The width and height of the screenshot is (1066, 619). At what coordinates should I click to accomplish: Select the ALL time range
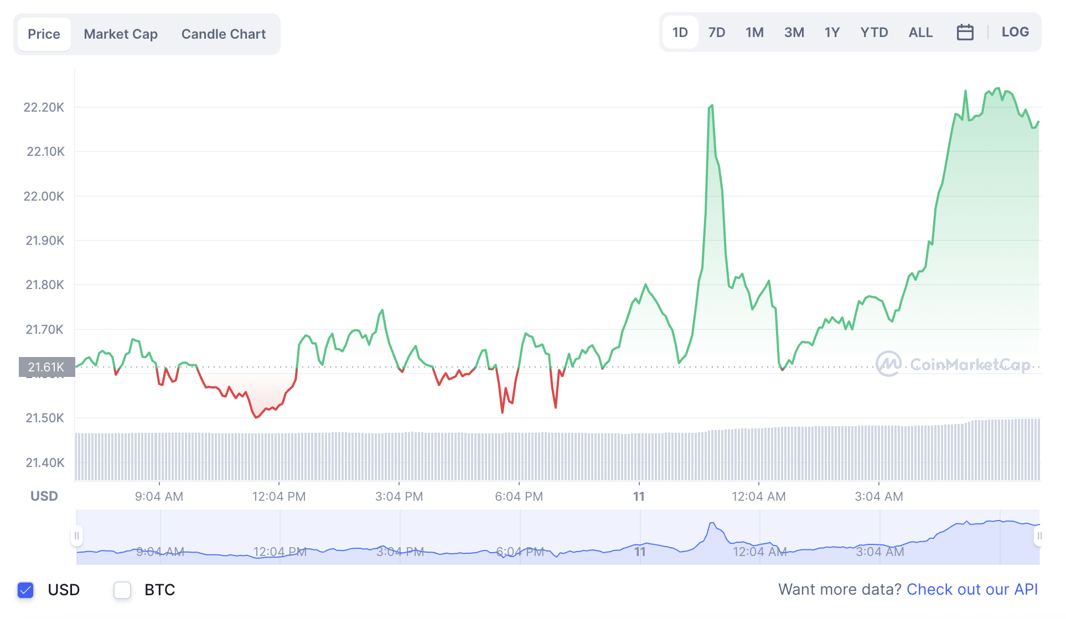[920, 32]
